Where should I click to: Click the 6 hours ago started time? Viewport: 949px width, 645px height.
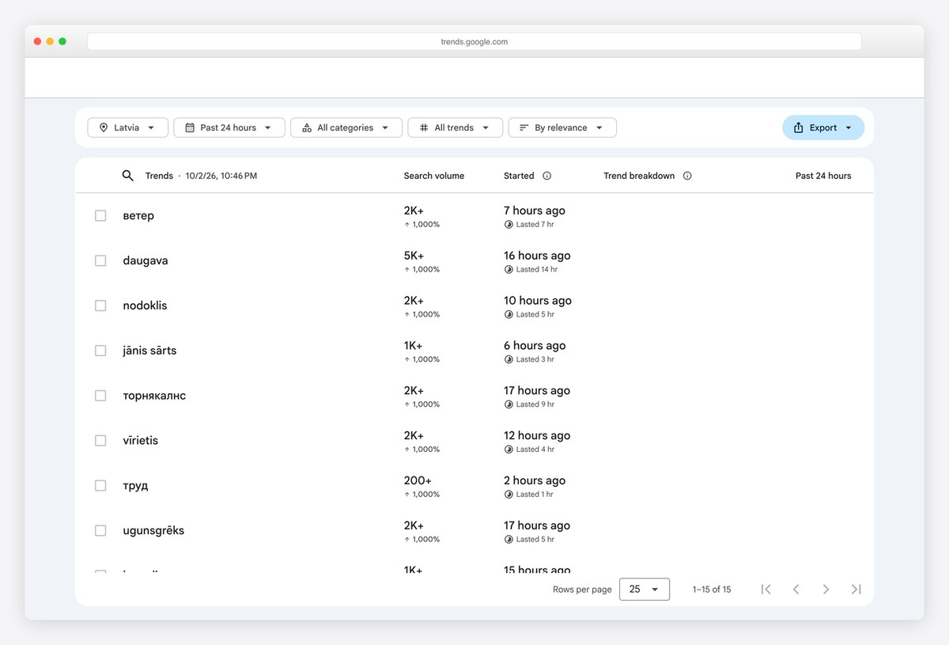(535, 346)
